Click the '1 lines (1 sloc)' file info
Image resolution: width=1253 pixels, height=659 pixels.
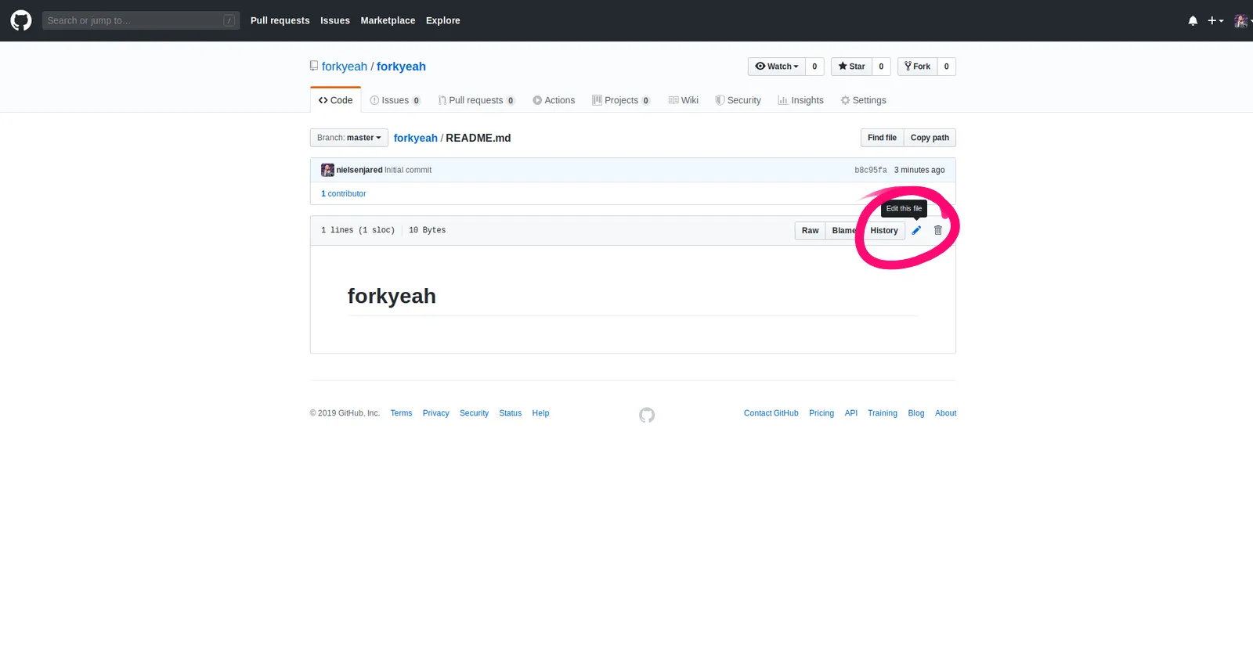click(x=358, y=230)
